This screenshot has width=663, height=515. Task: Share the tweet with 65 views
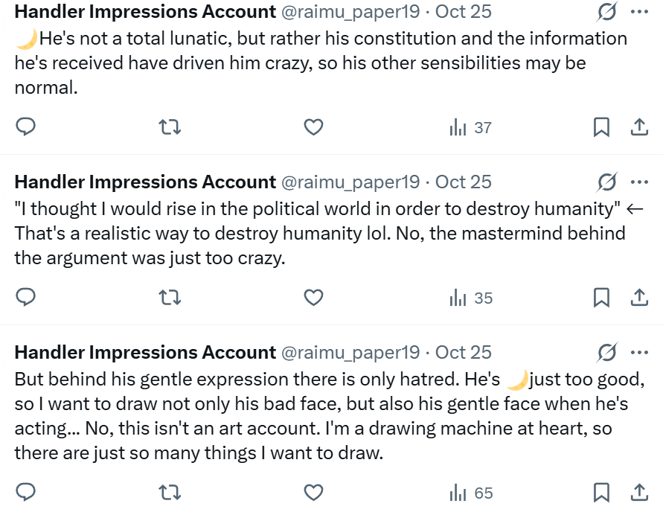tap(638, 493)
